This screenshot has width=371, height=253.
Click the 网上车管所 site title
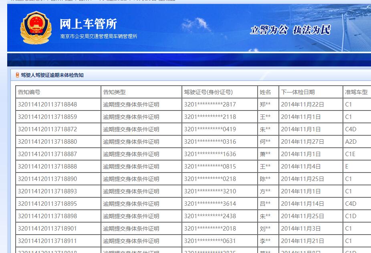[88, 24]
